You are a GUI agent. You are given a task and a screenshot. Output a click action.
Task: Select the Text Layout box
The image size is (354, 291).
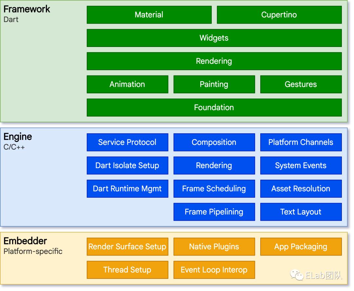click(301, 212)
